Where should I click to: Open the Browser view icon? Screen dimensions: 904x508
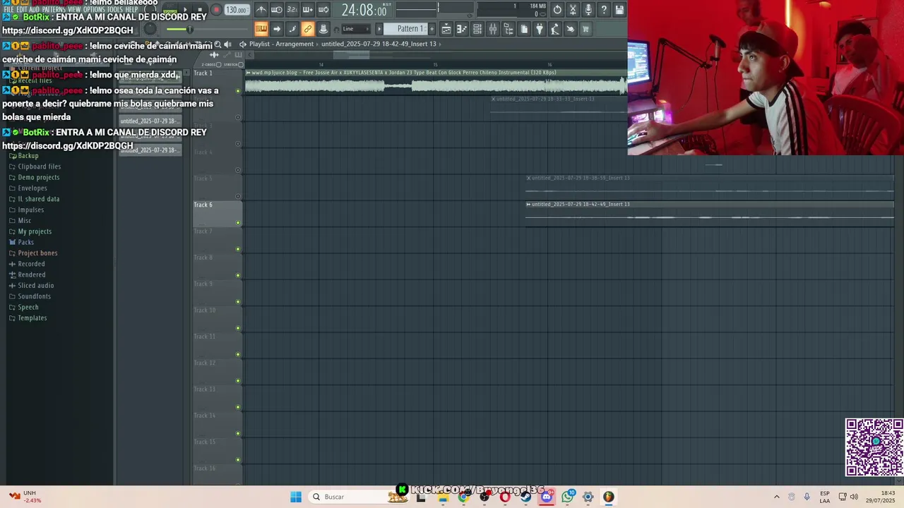pos(509,29)
